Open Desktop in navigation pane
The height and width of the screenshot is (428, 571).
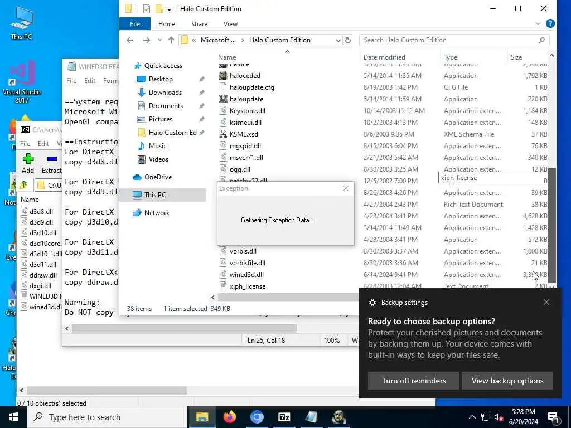pos(161,79)
